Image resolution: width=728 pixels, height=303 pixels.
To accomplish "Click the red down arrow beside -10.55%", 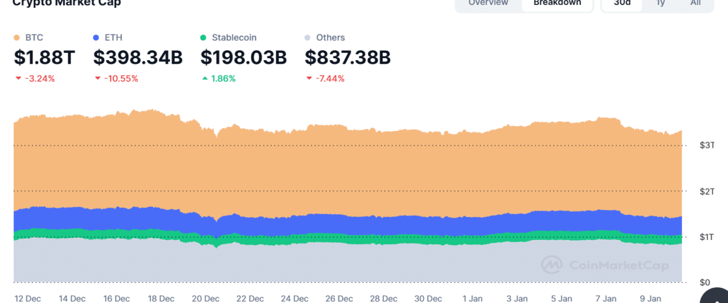I will point(98,79).
